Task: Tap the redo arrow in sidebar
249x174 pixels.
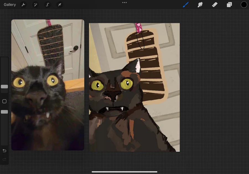Action: tap(4, 159)
